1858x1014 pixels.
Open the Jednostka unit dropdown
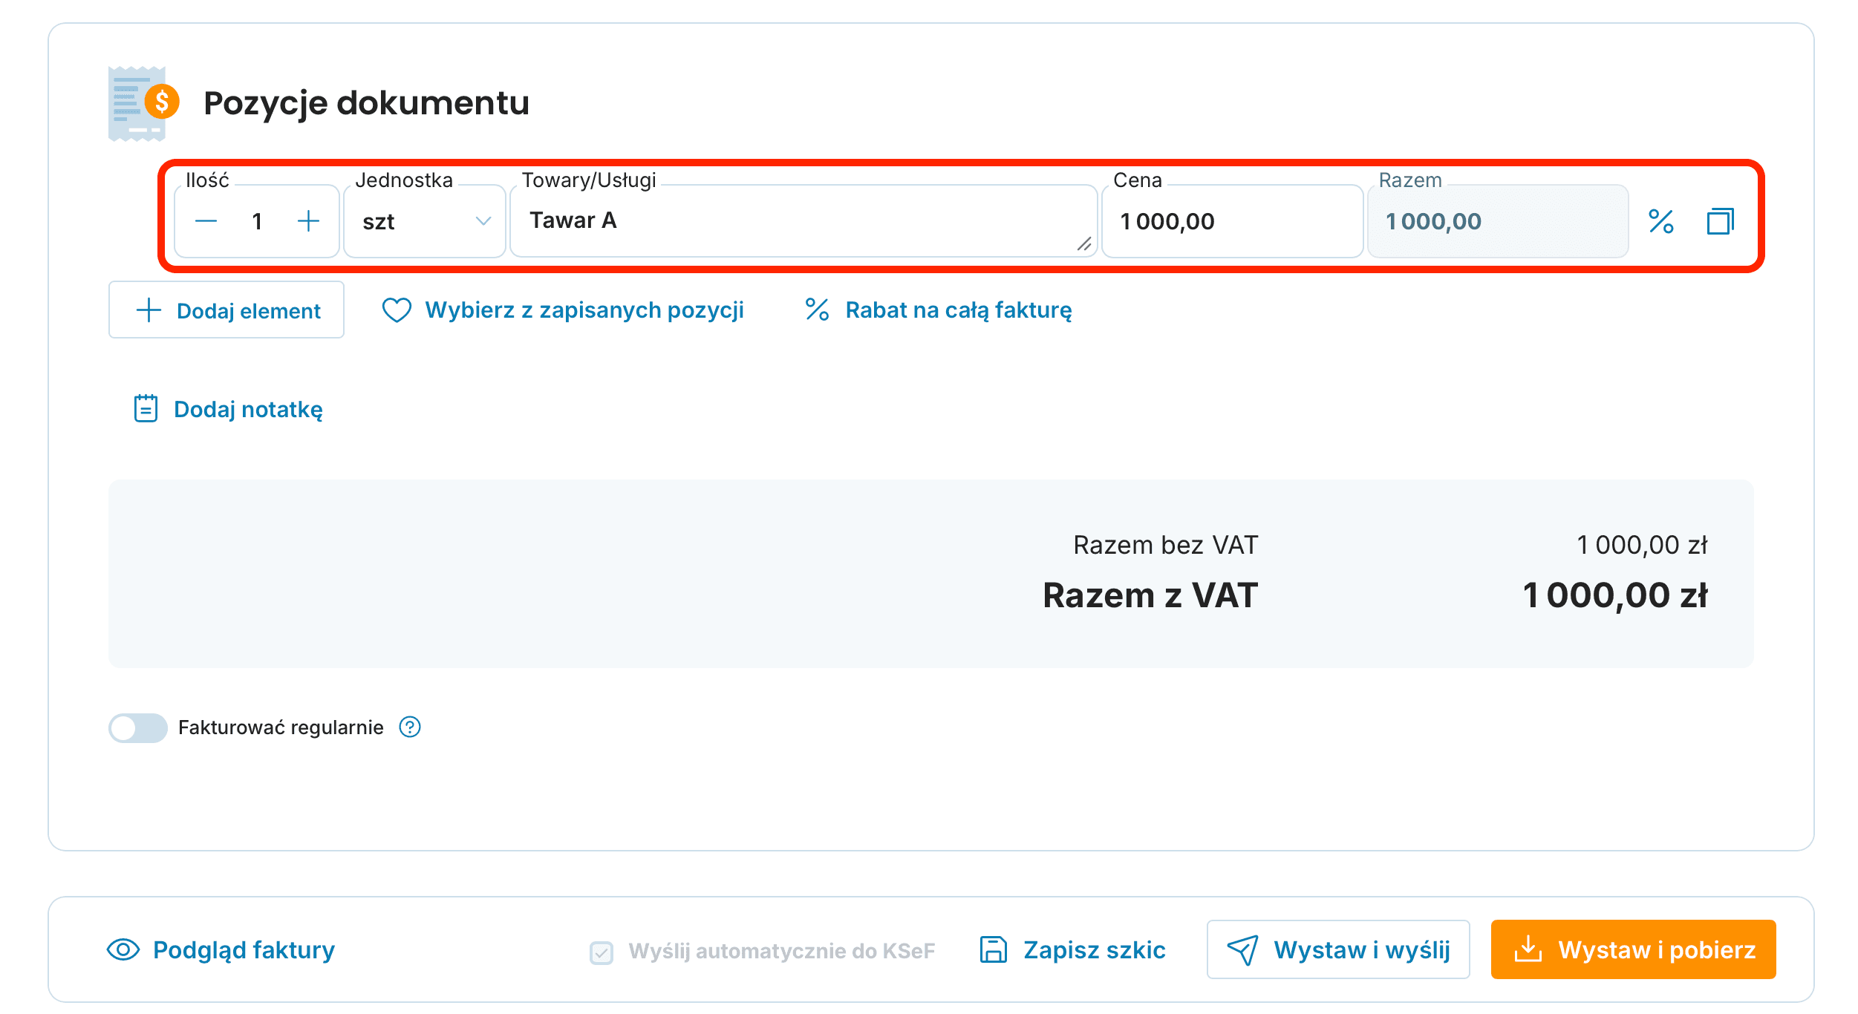click(425, 221)
